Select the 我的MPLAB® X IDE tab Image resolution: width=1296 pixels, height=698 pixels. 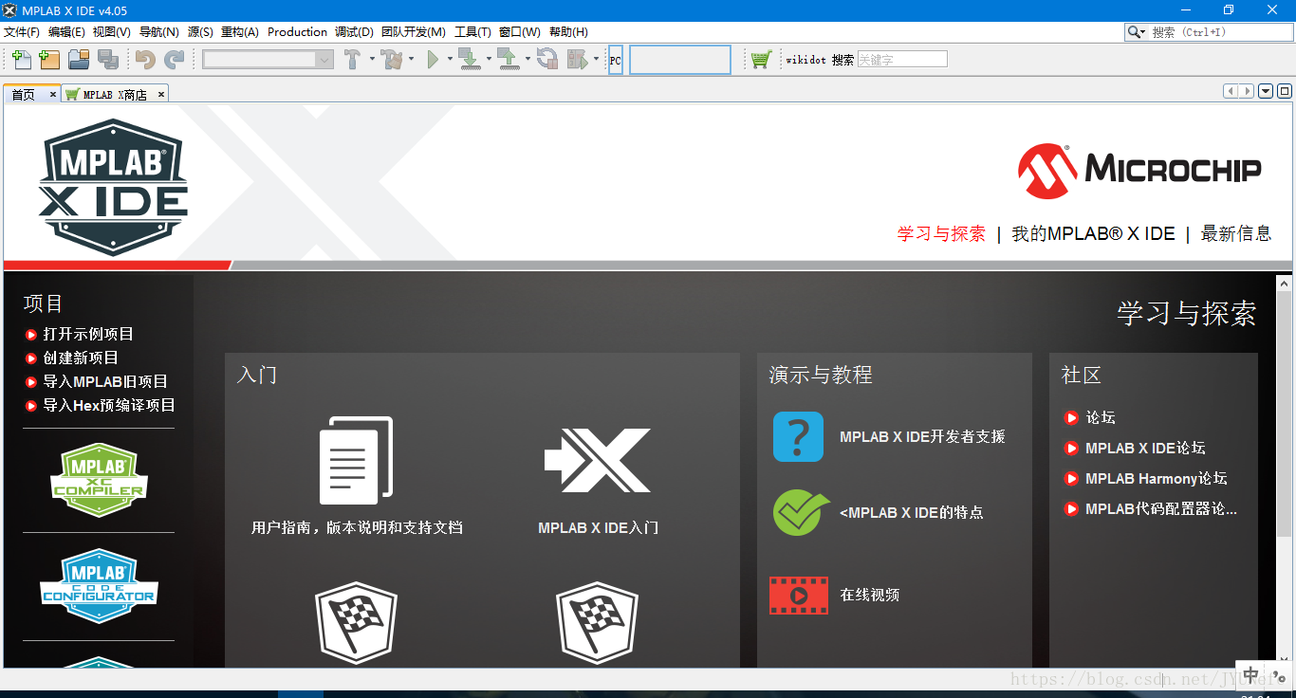[1093, 233]
